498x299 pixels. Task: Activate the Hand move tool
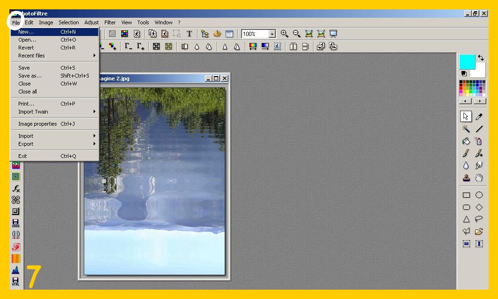(479, 178)
